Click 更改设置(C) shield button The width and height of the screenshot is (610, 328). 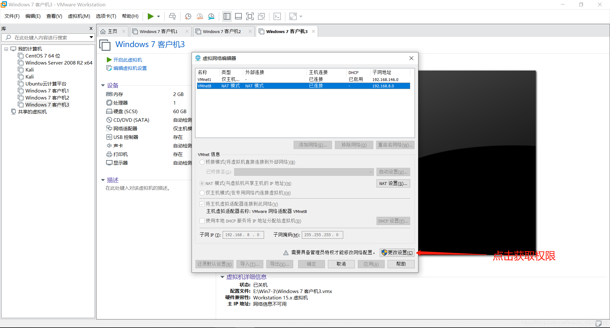(x=397, y=253)
